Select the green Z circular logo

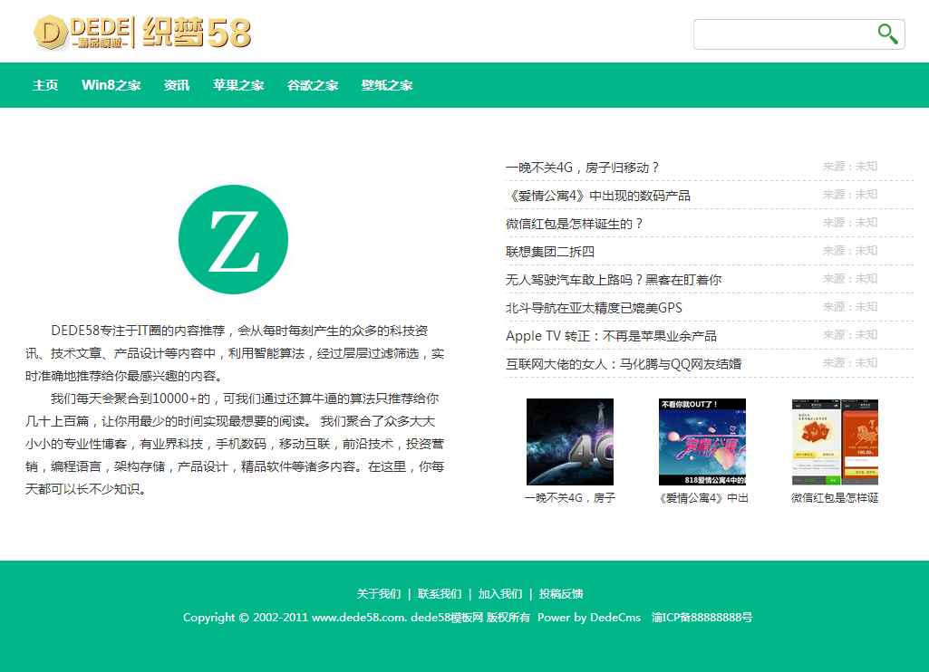[233, 238]
